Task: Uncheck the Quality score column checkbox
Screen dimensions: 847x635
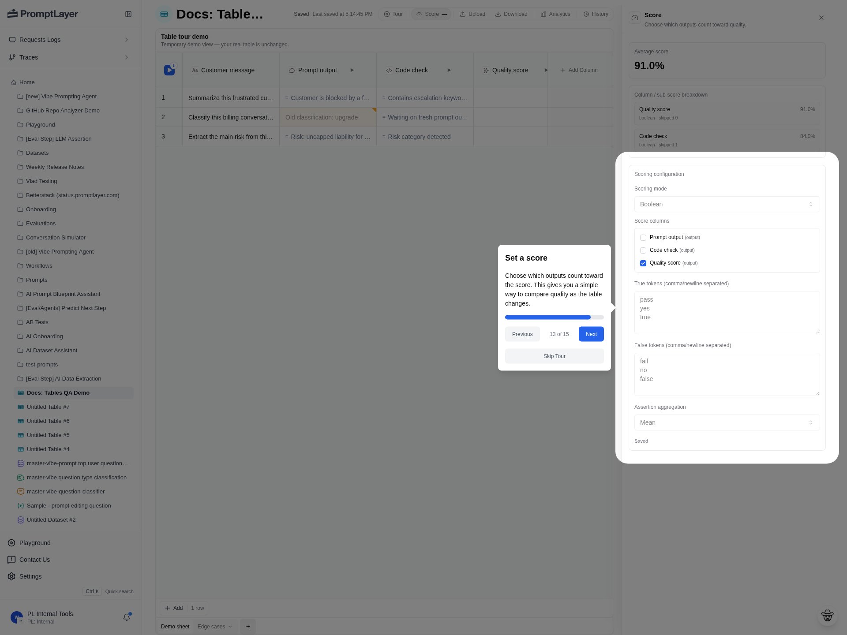Action: (643, 263)
